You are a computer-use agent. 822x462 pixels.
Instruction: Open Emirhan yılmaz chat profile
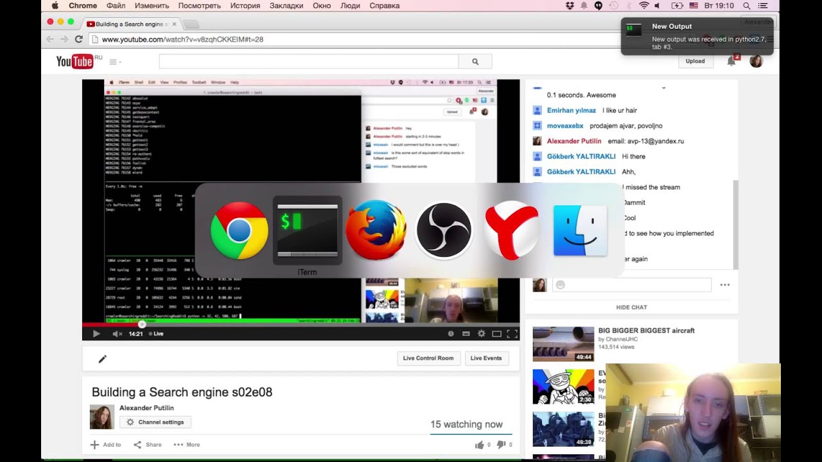[572, 110]
